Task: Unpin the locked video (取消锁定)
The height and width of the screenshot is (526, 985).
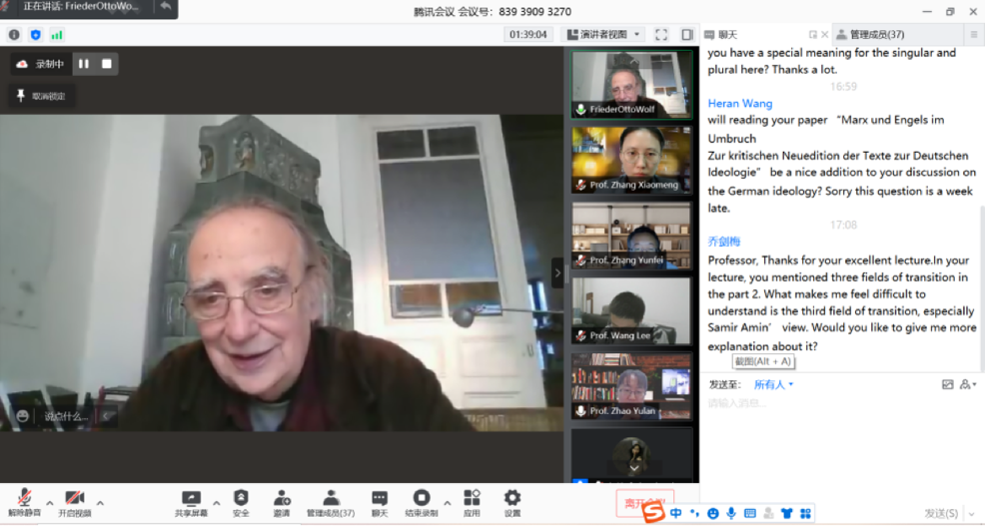Action: tap(43, 97)
